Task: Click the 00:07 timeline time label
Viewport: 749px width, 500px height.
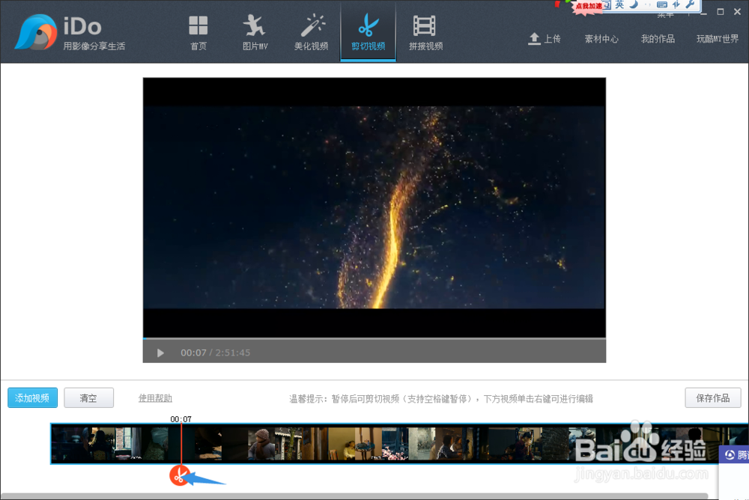Action: 181,419
